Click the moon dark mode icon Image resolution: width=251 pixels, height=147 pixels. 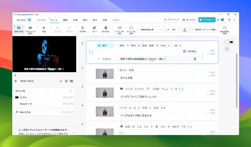[x=218, y=20]
